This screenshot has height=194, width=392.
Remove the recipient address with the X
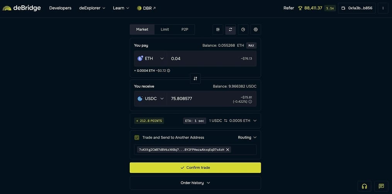pos(227,150)
